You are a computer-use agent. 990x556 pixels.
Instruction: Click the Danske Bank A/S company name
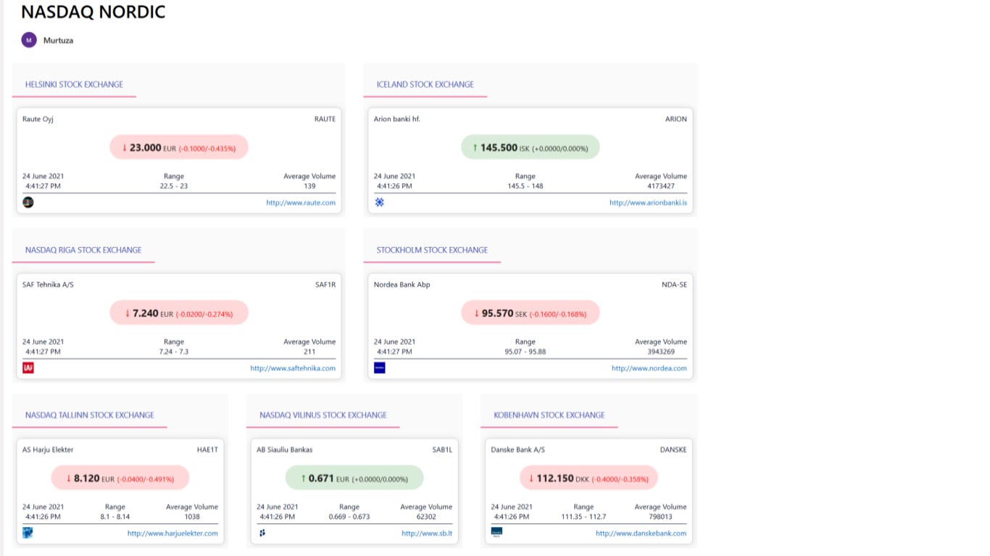(518, 450)
